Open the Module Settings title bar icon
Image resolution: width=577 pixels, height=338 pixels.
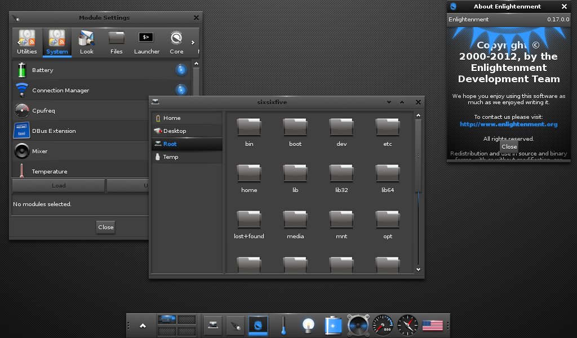[x=15, y=17]
